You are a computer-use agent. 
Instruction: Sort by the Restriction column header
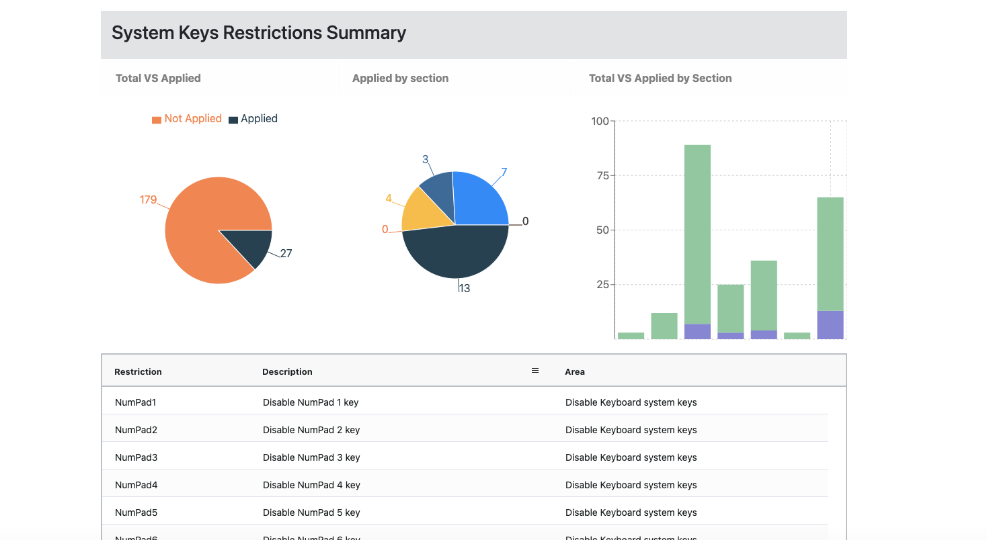[x=138, y=371]
